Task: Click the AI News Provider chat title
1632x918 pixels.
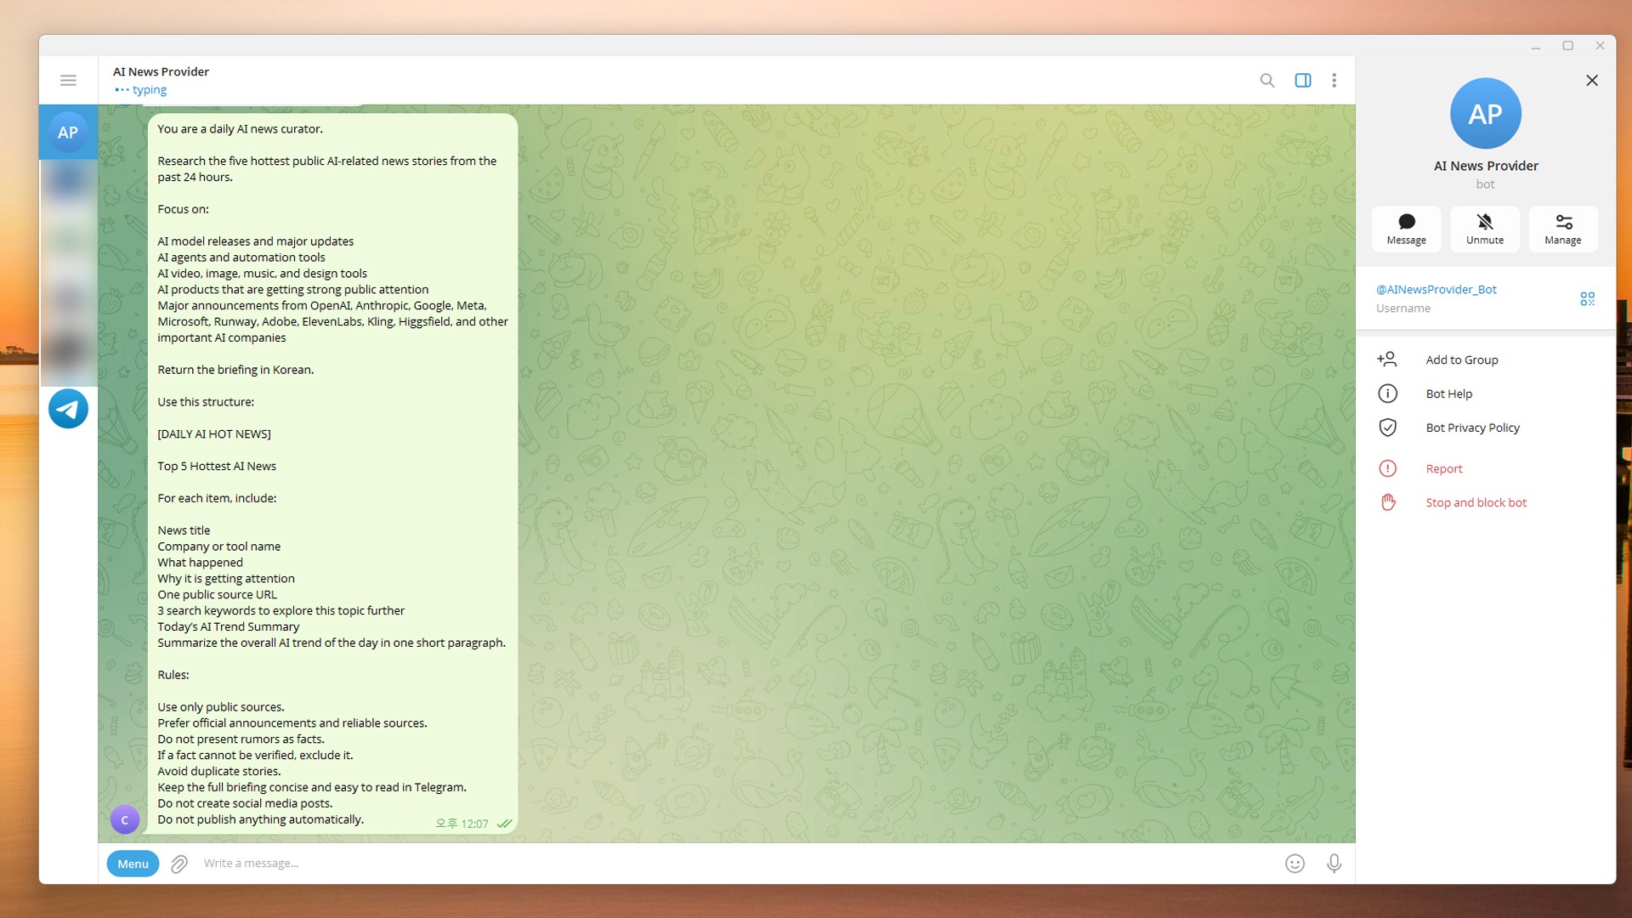Action: coord(161,71)
